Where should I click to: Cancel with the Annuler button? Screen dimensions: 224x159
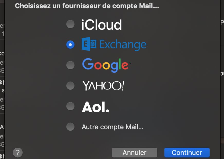tap(135, 153)
